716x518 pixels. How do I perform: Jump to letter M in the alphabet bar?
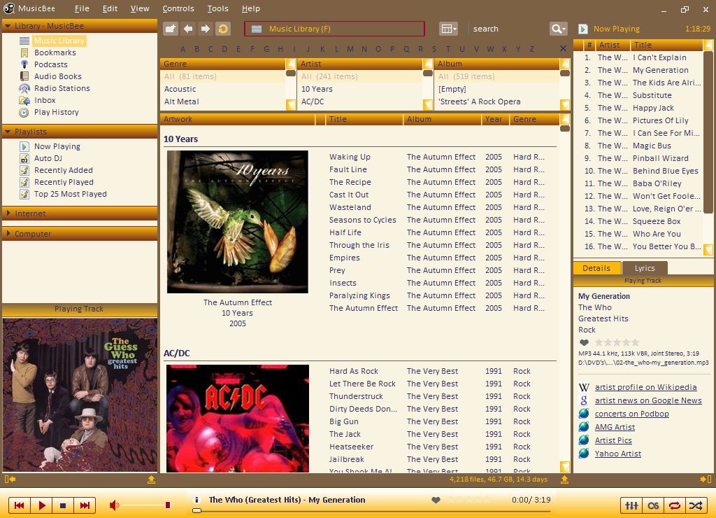click(350, 49)
